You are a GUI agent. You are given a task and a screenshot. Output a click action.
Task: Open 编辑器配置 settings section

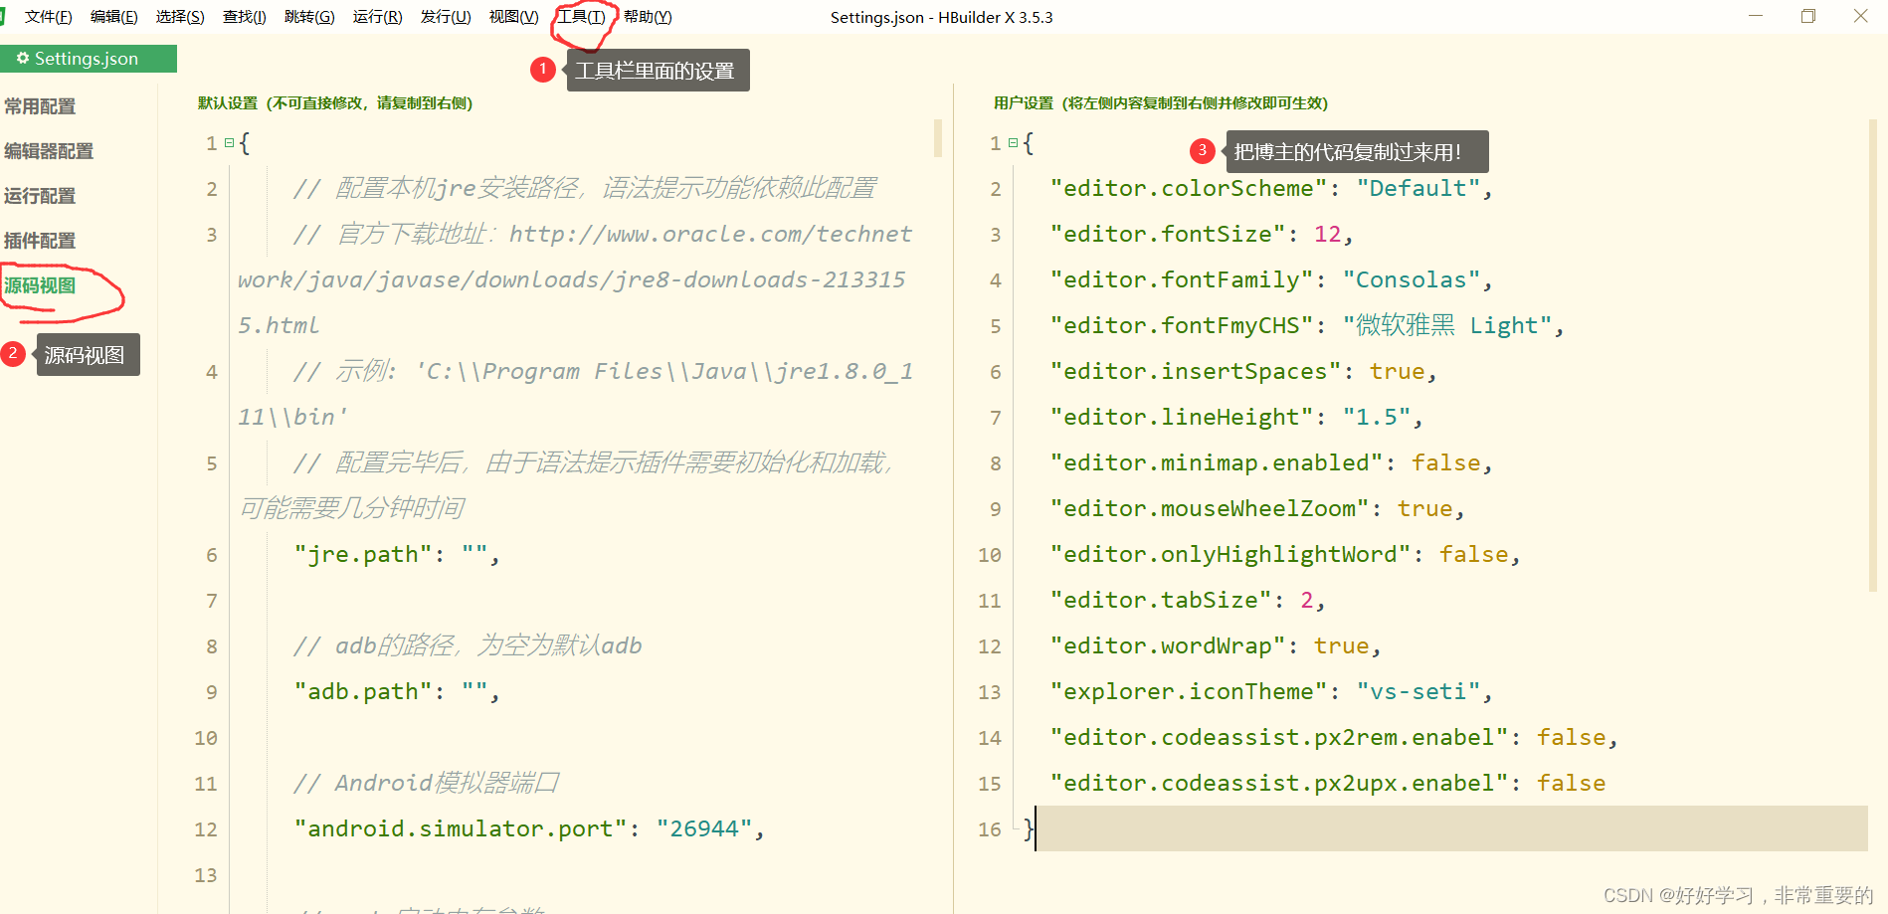point(49,151)
